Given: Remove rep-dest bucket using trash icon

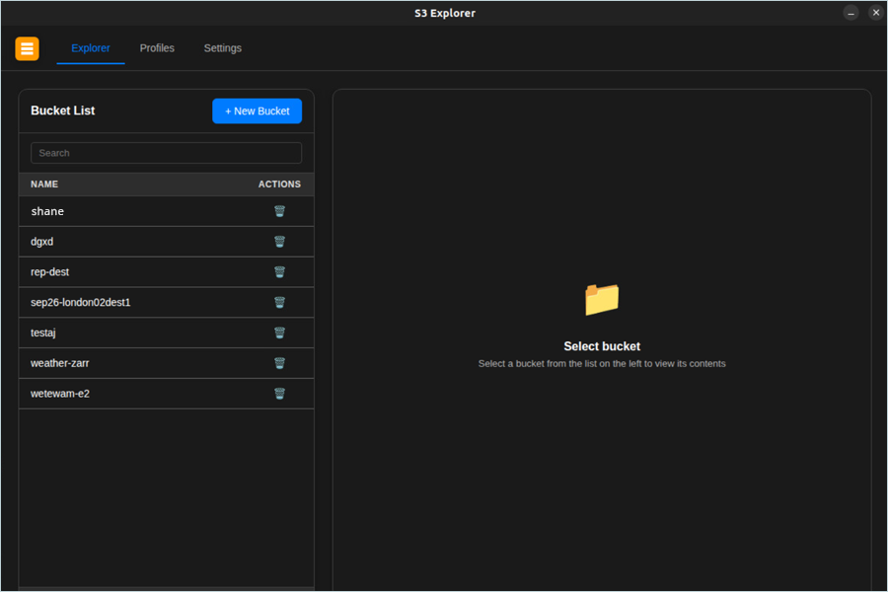Looking at the screenshot, I should [279, 272].
